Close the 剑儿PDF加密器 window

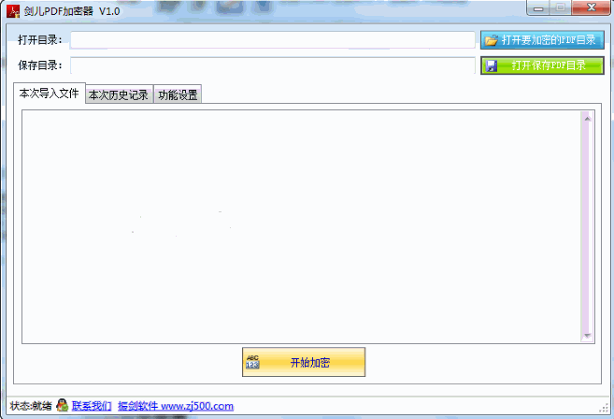[x=591, y=8]
